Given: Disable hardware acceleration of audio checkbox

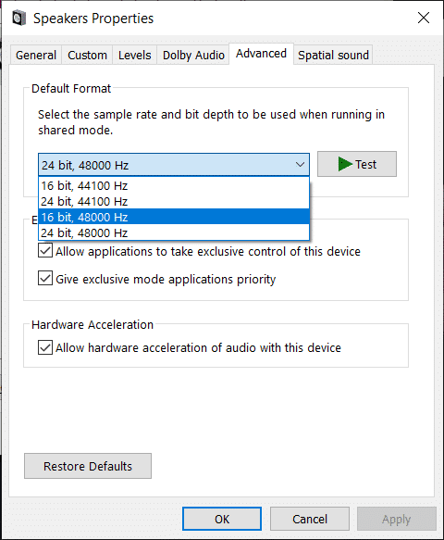Looking at the screenshot, I should [x=45, y=347].
